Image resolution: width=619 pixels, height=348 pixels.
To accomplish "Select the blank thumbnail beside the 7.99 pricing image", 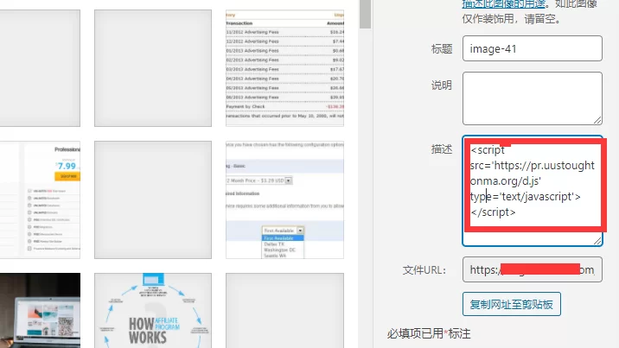I will tap(153, 199).
